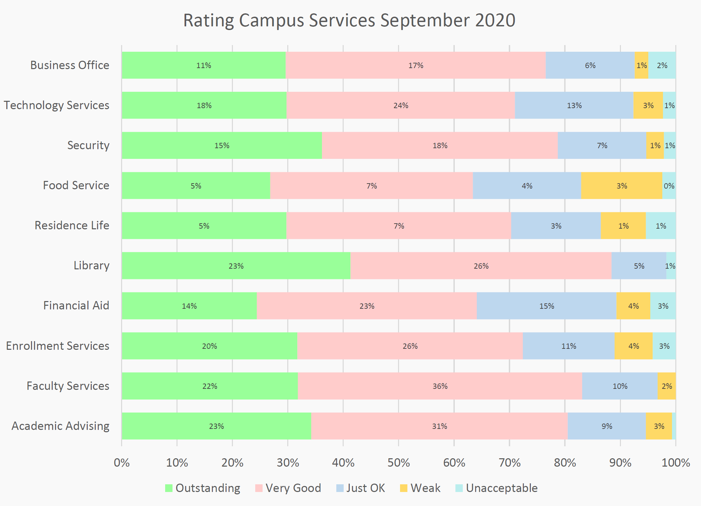Select the 100% x-axis tick label
This screenshot has height=508, width=701.
[x=676, y=463]
